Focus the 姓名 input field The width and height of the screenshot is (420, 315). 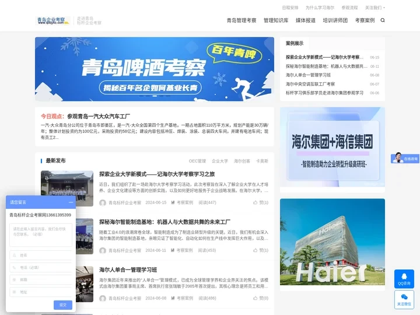41,256
